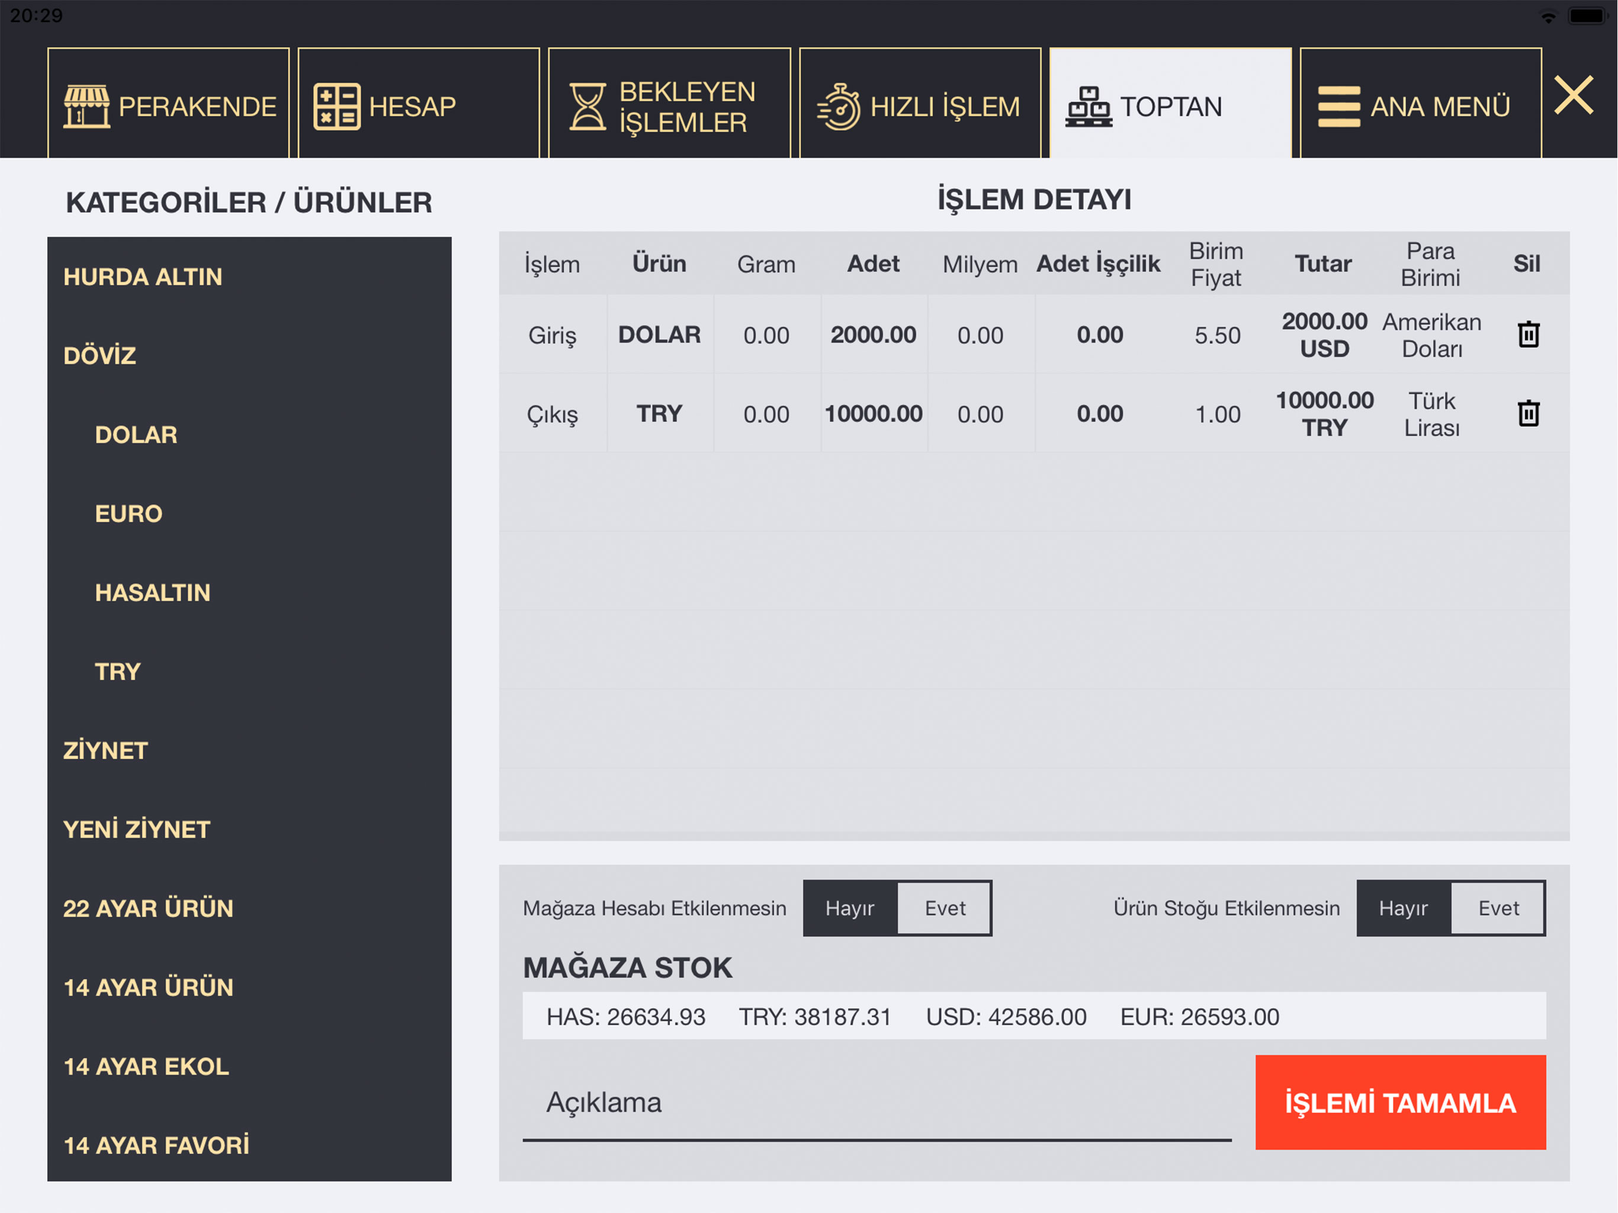Screen dimensions: 1618x1213
Task: Delete the DOLAR row with trash icon
Action: click(1528, 334)
